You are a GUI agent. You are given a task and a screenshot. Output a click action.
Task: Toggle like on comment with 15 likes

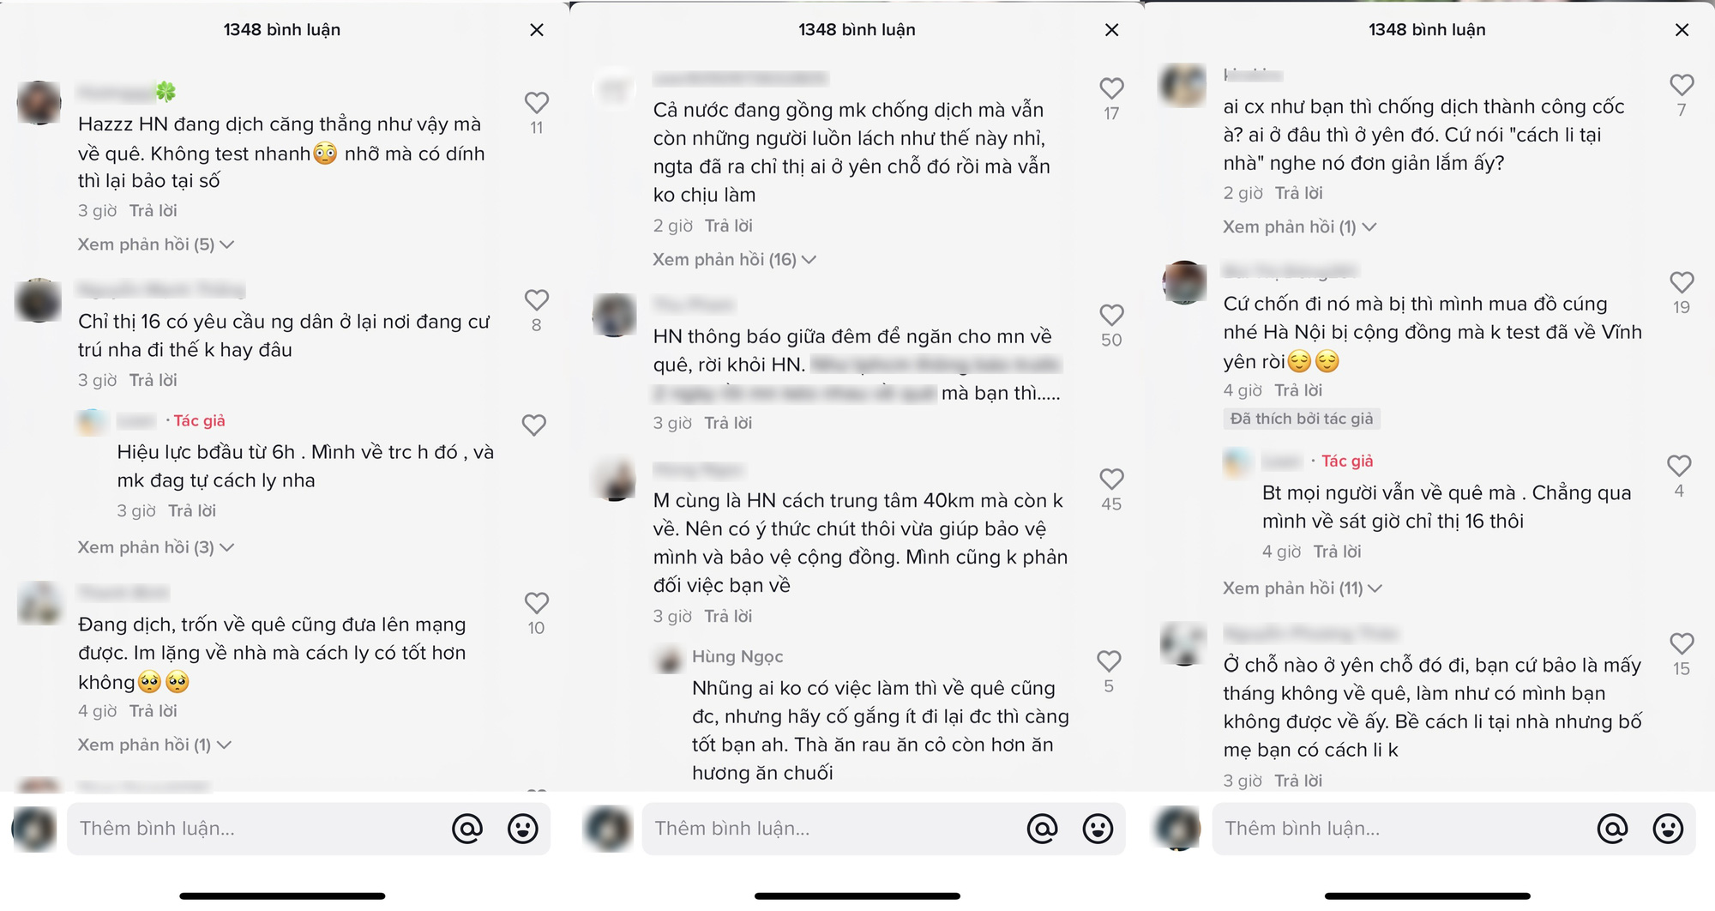[x=1682, y=643]
